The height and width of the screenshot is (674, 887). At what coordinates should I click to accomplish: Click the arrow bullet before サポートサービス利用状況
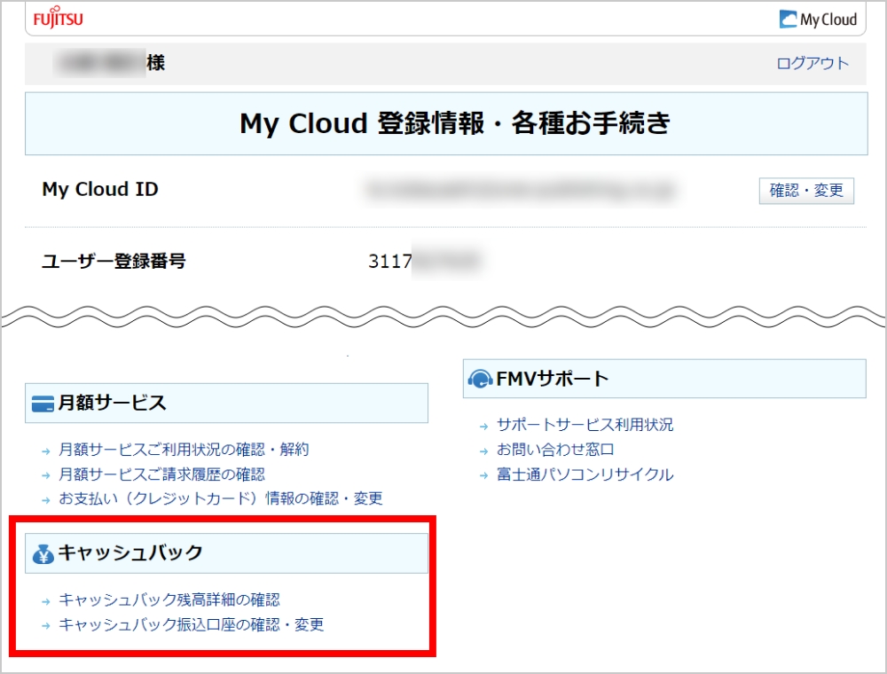tap(483, 426)
